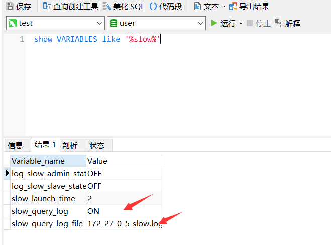Image resolution: width=331 pixels, height=245 pixels.
Task: Select the slow_query_log cell
Action: [48, 211]
